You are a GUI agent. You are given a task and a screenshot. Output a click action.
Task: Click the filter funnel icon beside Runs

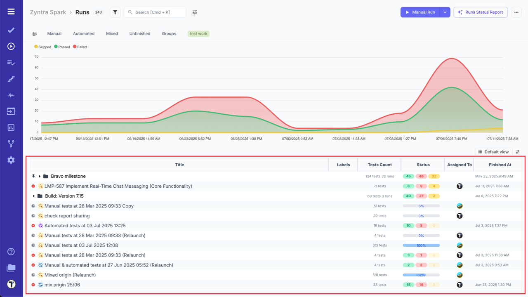click(x=115, y=12)
